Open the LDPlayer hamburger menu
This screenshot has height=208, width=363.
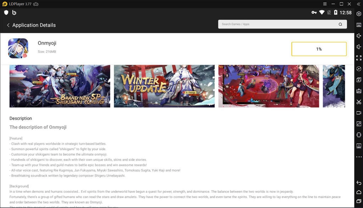pyautogui.click(x=325, y=4)
